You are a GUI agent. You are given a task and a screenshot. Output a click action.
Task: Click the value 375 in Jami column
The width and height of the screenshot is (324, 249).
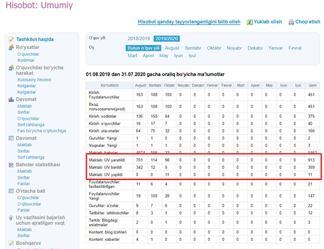tap(311, 116)
